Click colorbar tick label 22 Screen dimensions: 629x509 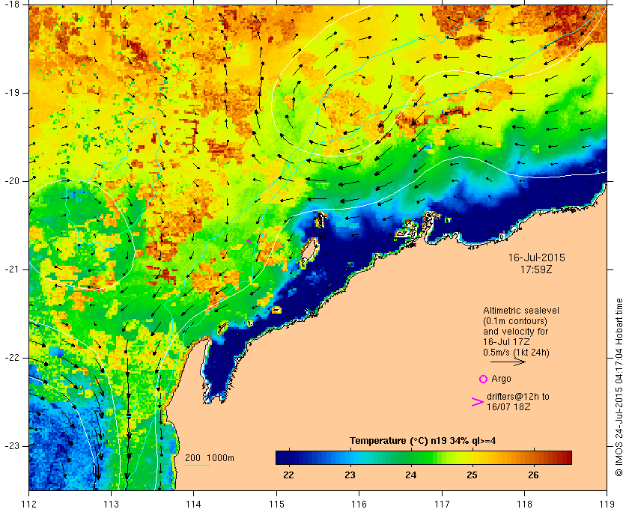[288, 475]
